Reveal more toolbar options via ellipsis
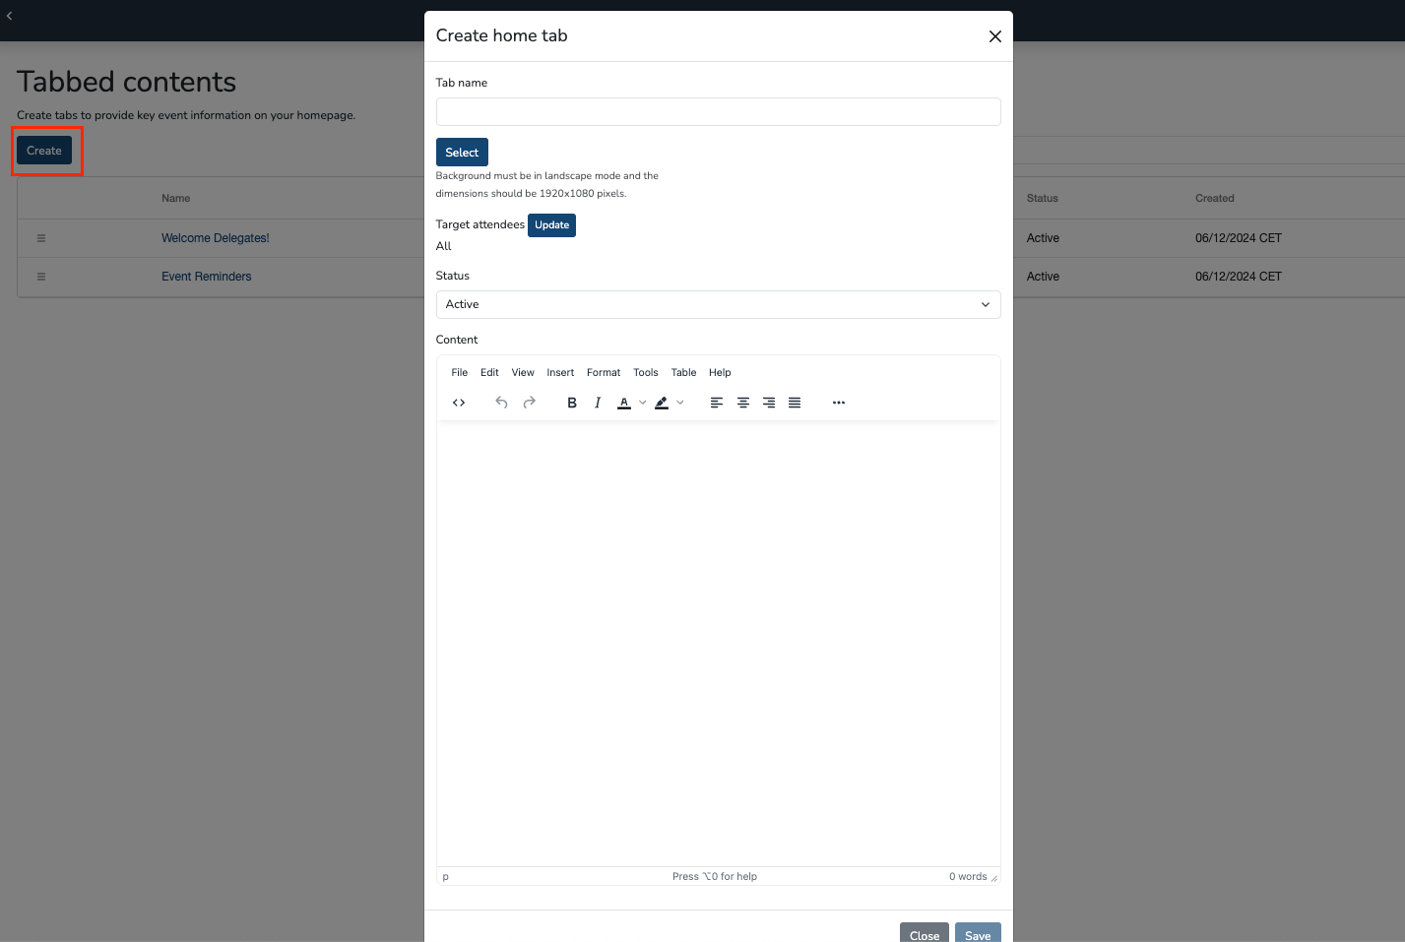 coord(839,403)
